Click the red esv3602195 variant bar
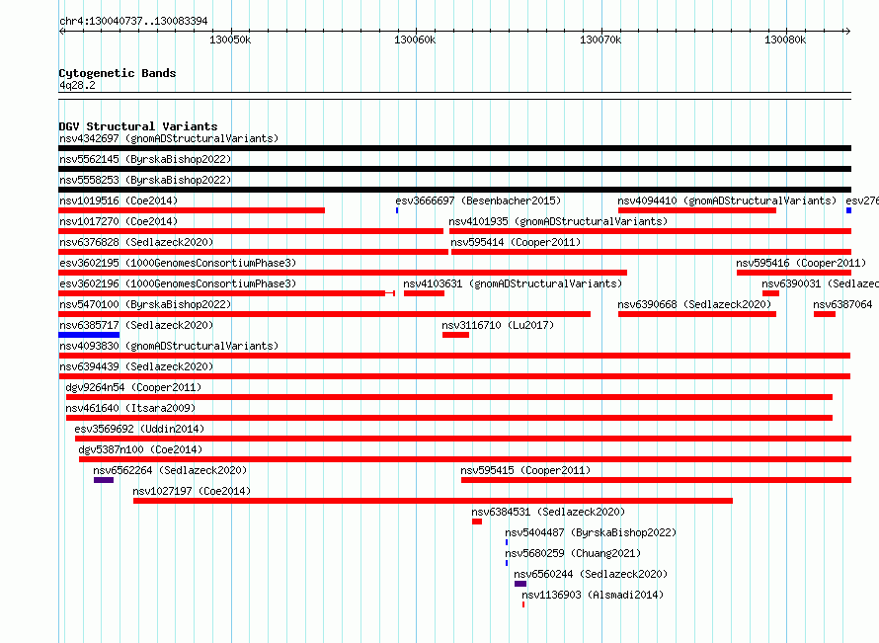The width and height of the screenshot is (879, 643). click(x=343, y=273)
